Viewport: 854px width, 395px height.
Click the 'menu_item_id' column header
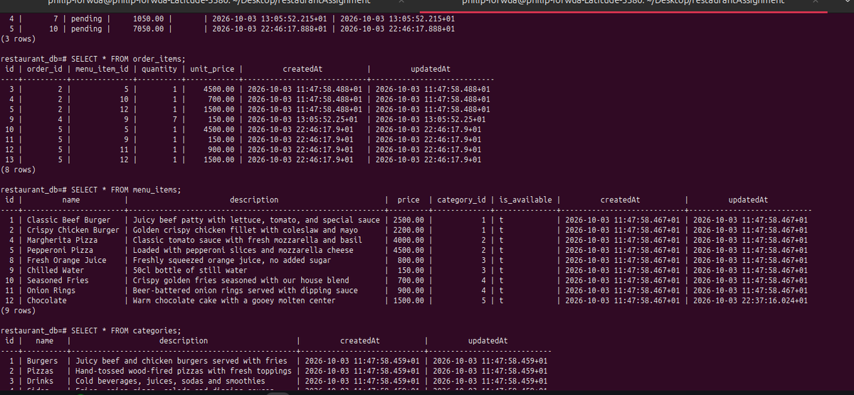(x=103, y=69)
